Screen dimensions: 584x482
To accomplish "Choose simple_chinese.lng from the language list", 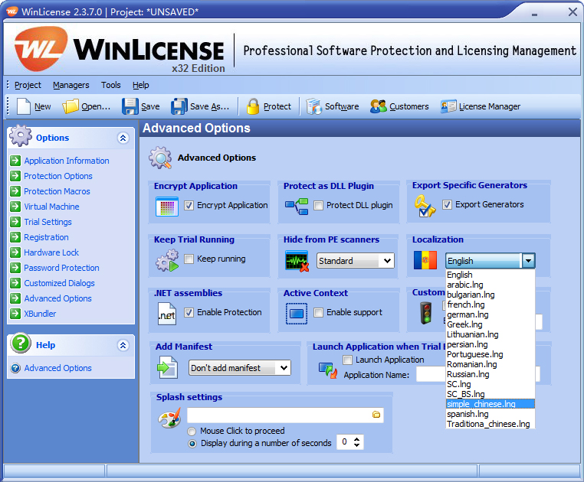I will point(481,404).
